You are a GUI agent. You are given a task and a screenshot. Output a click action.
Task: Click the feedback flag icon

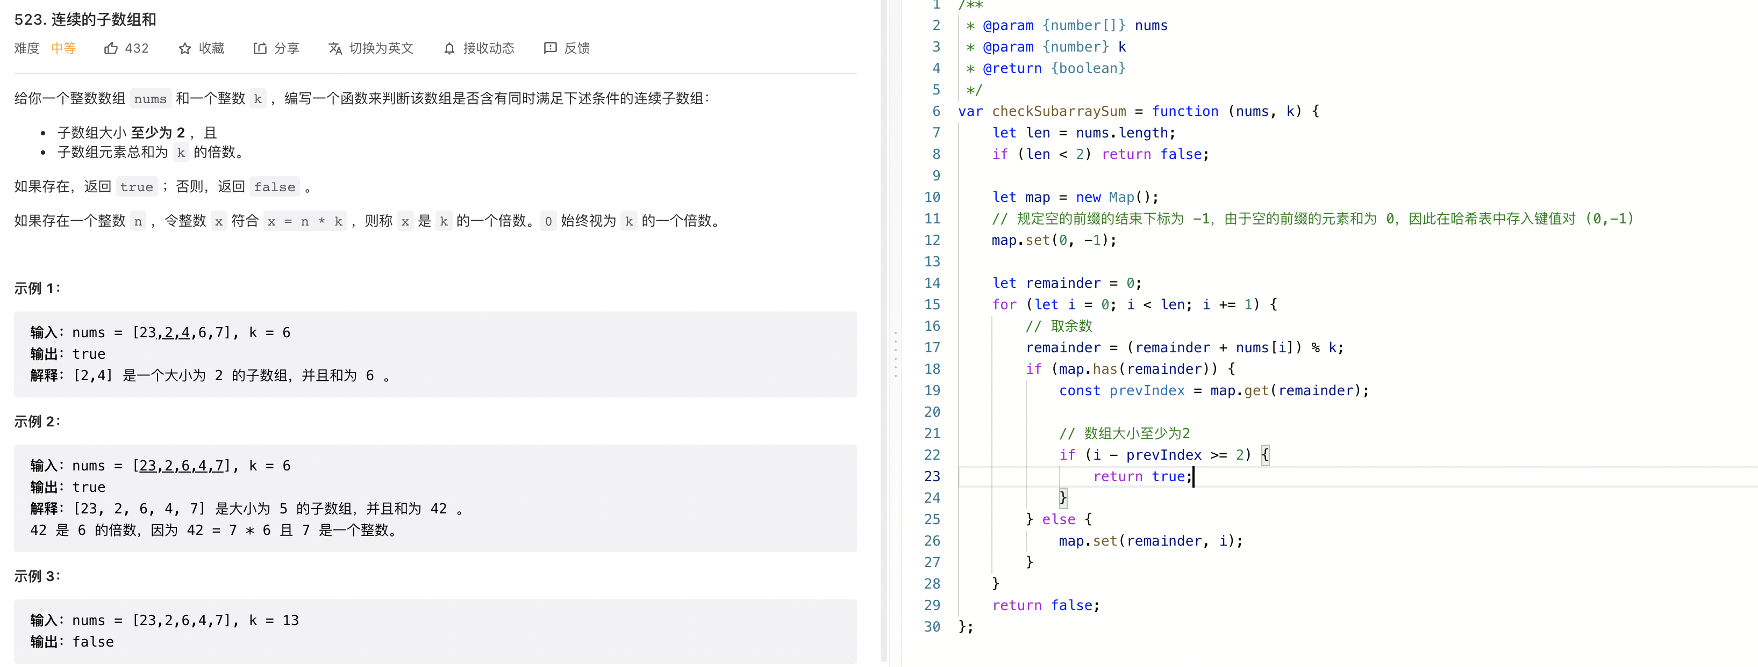(x=549, y=48)
